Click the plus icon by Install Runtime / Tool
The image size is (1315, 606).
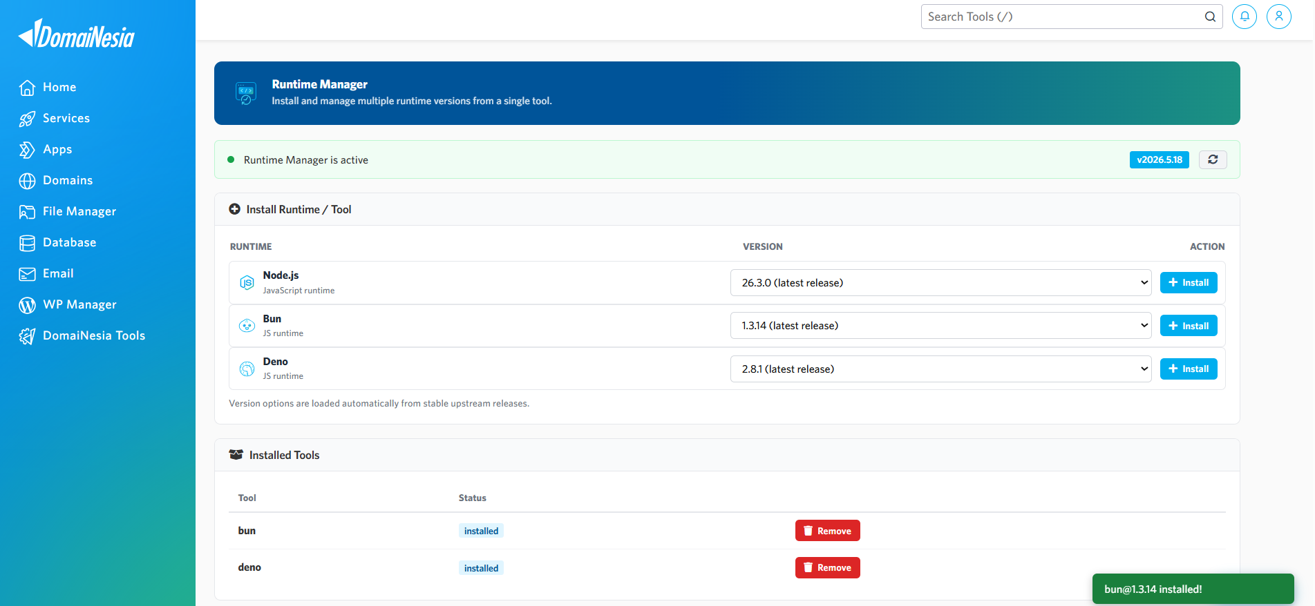234,209
